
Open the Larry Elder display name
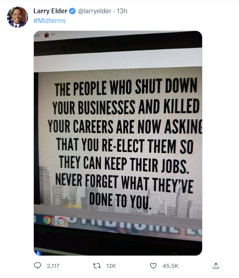(x=51, y=11)
